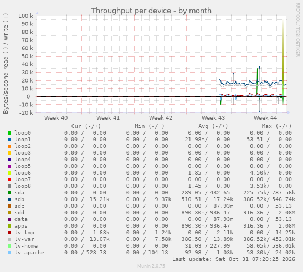Viewport: 303px width, 272px height.
Task: Click the 'Avg (-/+)' column header
Action: (213, 126)
